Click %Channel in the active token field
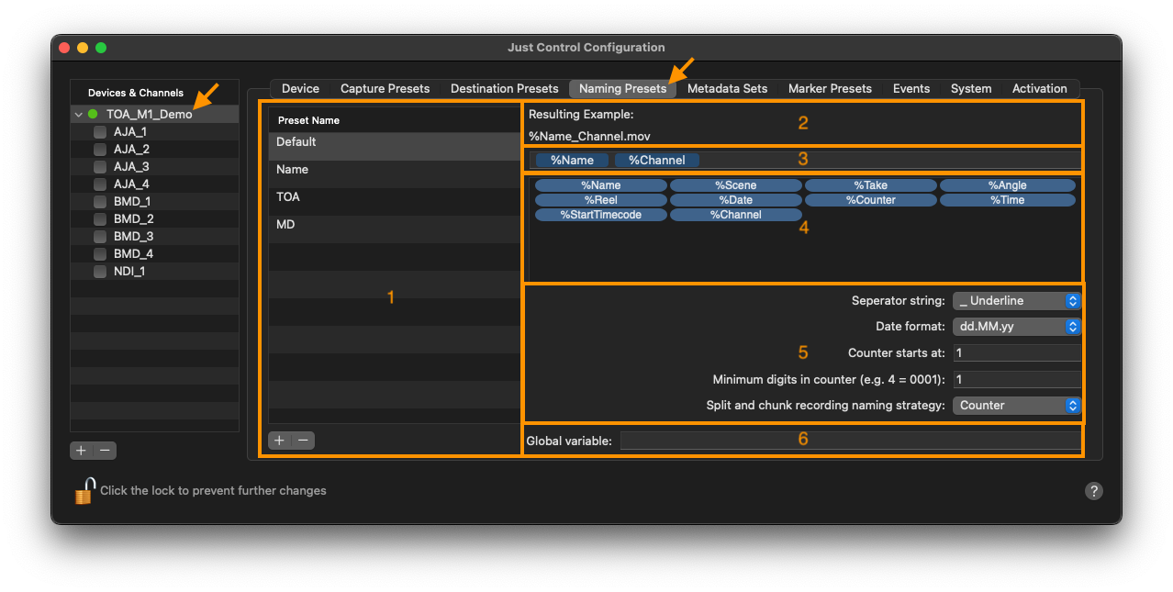This screenshot has width=1173, height=592. (657, 160)
